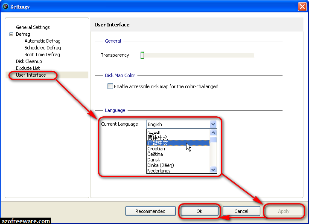309x224 pixels.
Task: Confirm settings with the OK button
Action: [199, 211]
